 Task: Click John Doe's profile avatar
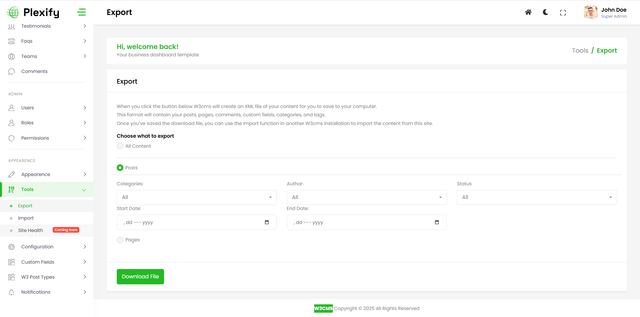click(x=590, y=12)
